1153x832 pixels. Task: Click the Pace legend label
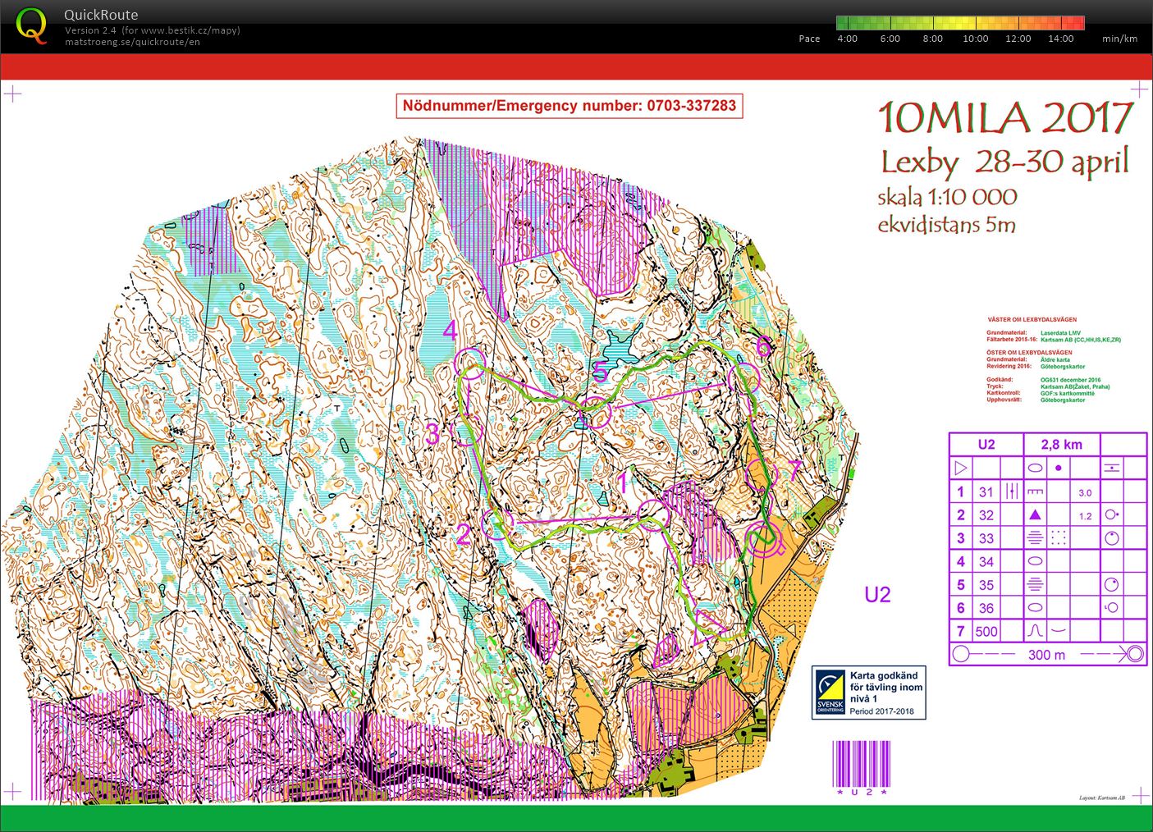tap(809, 39)
